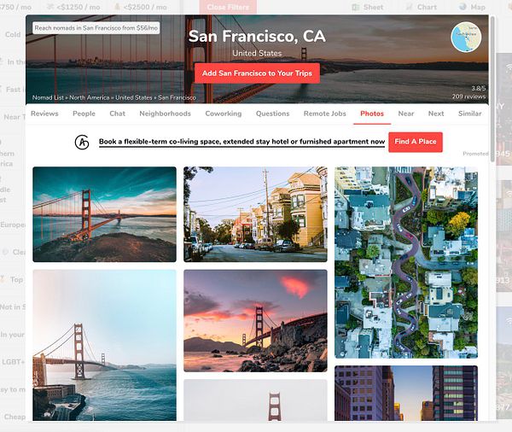512x432 pixels.
Task: Select the Similar tab
Action: pyautogui.click(x=469, y=114)
